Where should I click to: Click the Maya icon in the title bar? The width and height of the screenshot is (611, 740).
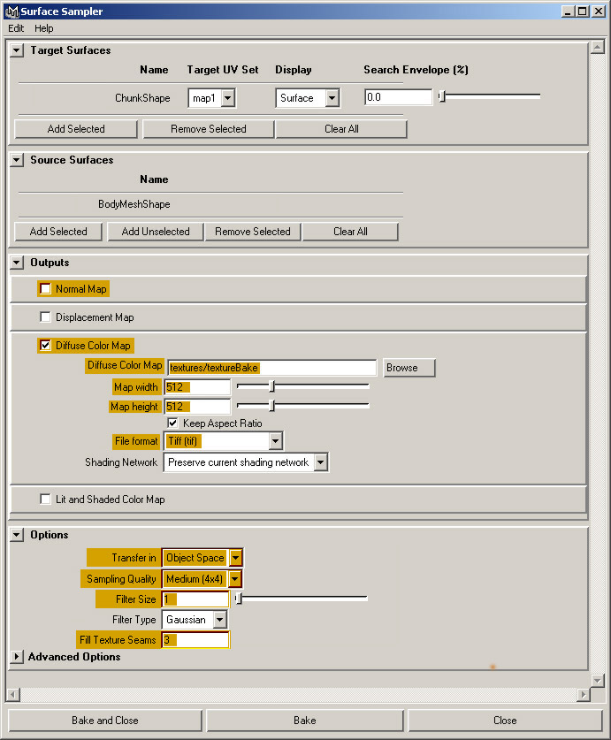coord(12,11)
